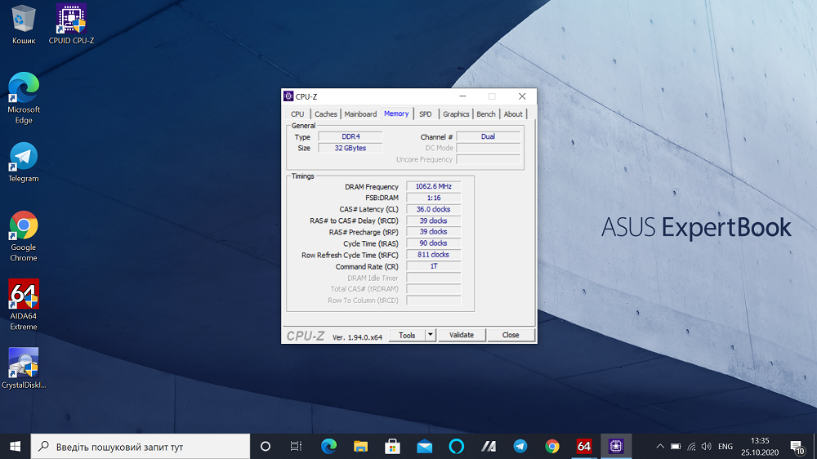Image resolution: width=817 pixels, height=459 pixels.
Task: Expand the Tools dropdown arrow
Action: 431,335
